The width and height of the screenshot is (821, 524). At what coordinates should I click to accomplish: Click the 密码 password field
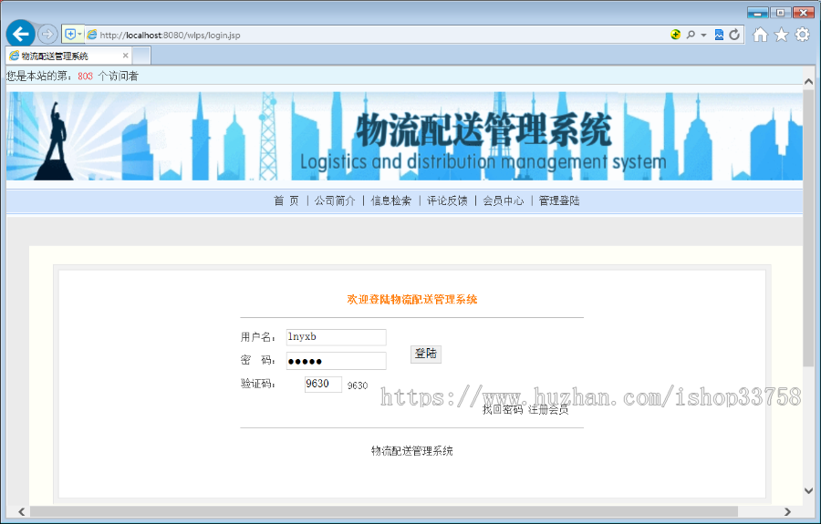[336, 361]
